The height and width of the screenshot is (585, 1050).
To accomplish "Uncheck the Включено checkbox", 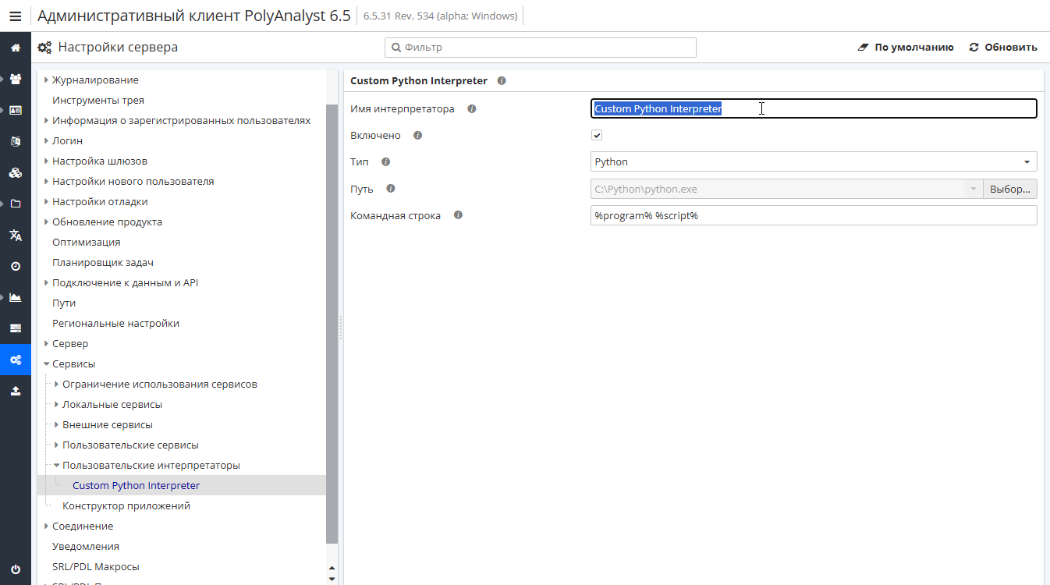I will point(597,136).
